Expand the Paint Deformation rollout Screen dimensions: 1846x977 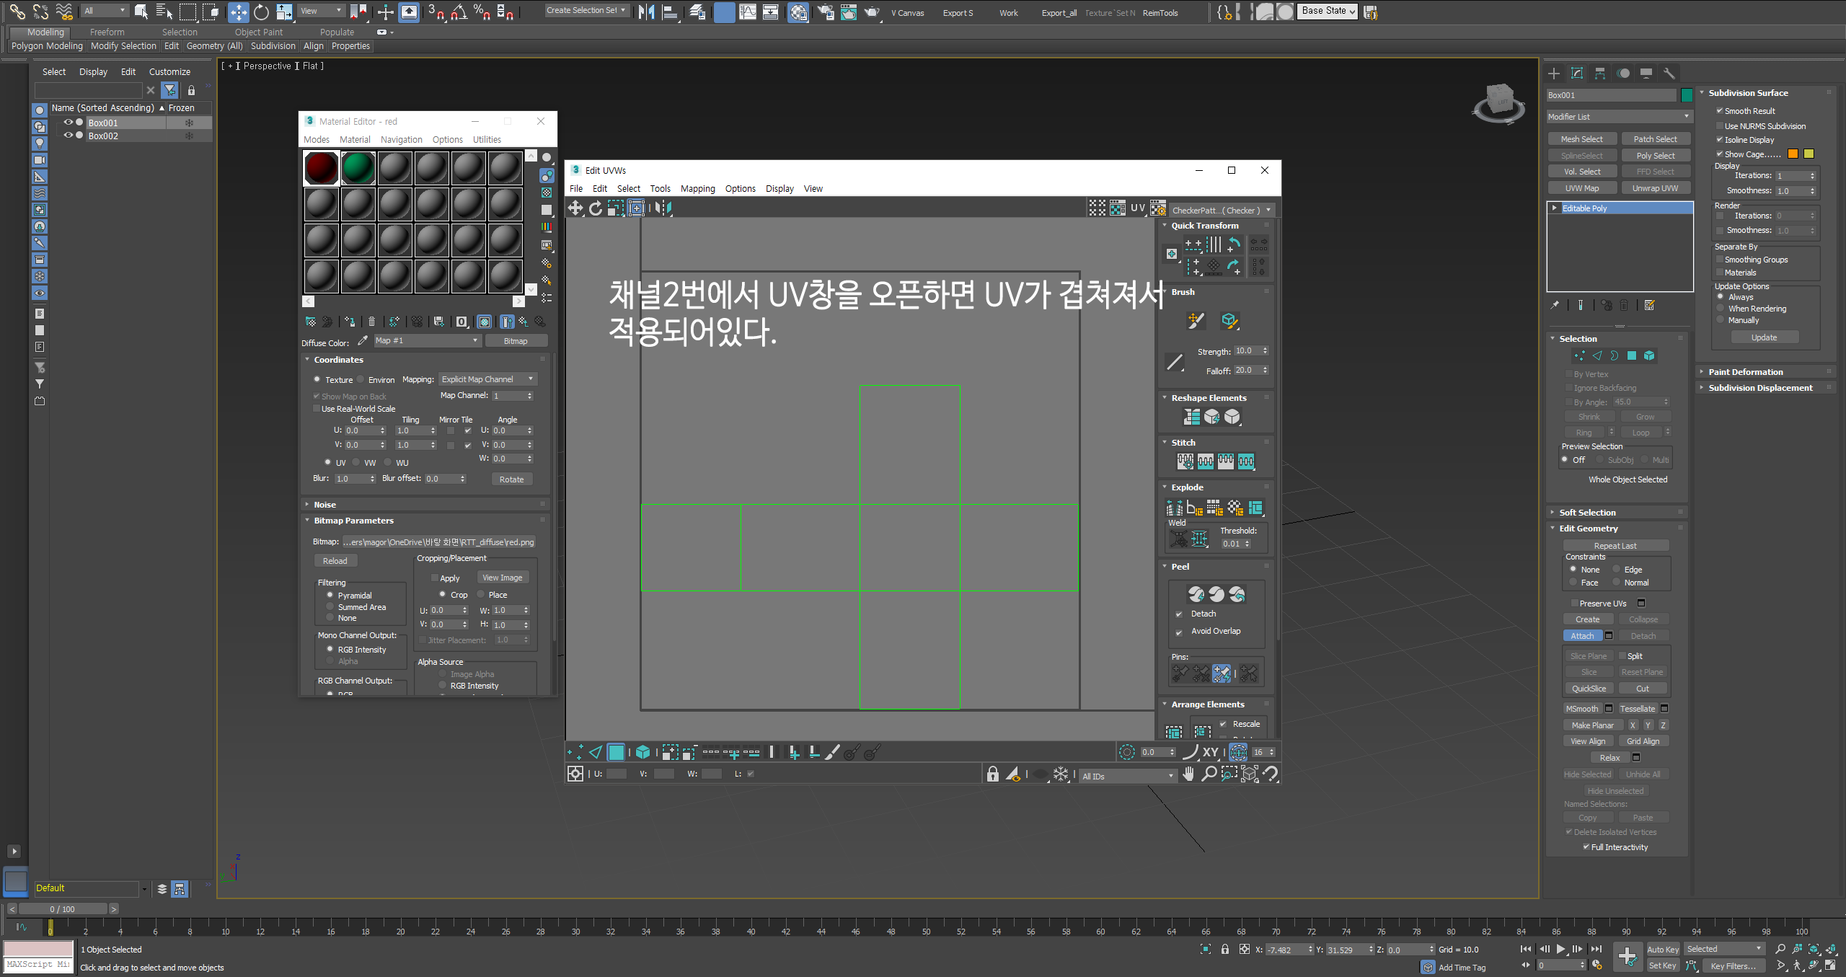pyautogui.click(x=1745, y=372)
